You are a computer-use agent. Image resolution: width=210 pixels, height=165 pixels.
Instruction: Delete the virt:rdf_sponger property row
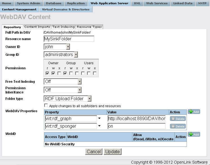tap(178, 126)
